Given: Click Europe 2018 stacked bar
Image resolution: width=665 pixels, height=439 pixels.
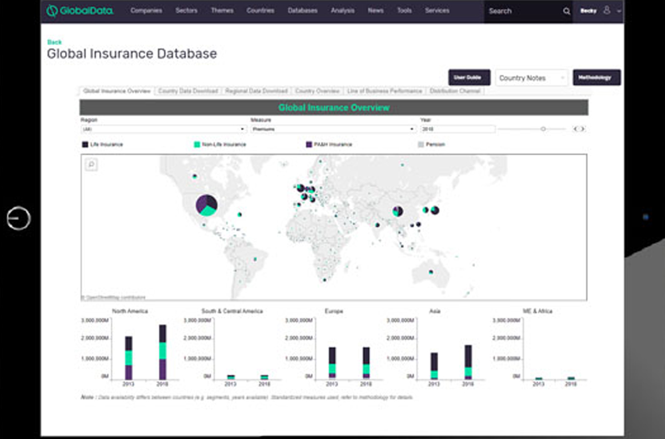Looking at the screenshot, I should click(x=366, y=363).
